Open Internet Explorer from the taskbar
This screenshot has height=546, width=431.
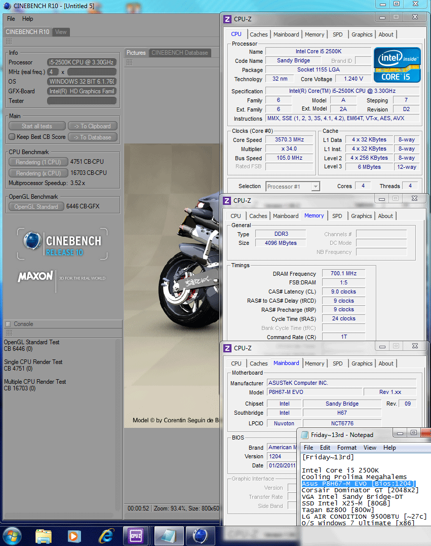click(x=106, y=536)
